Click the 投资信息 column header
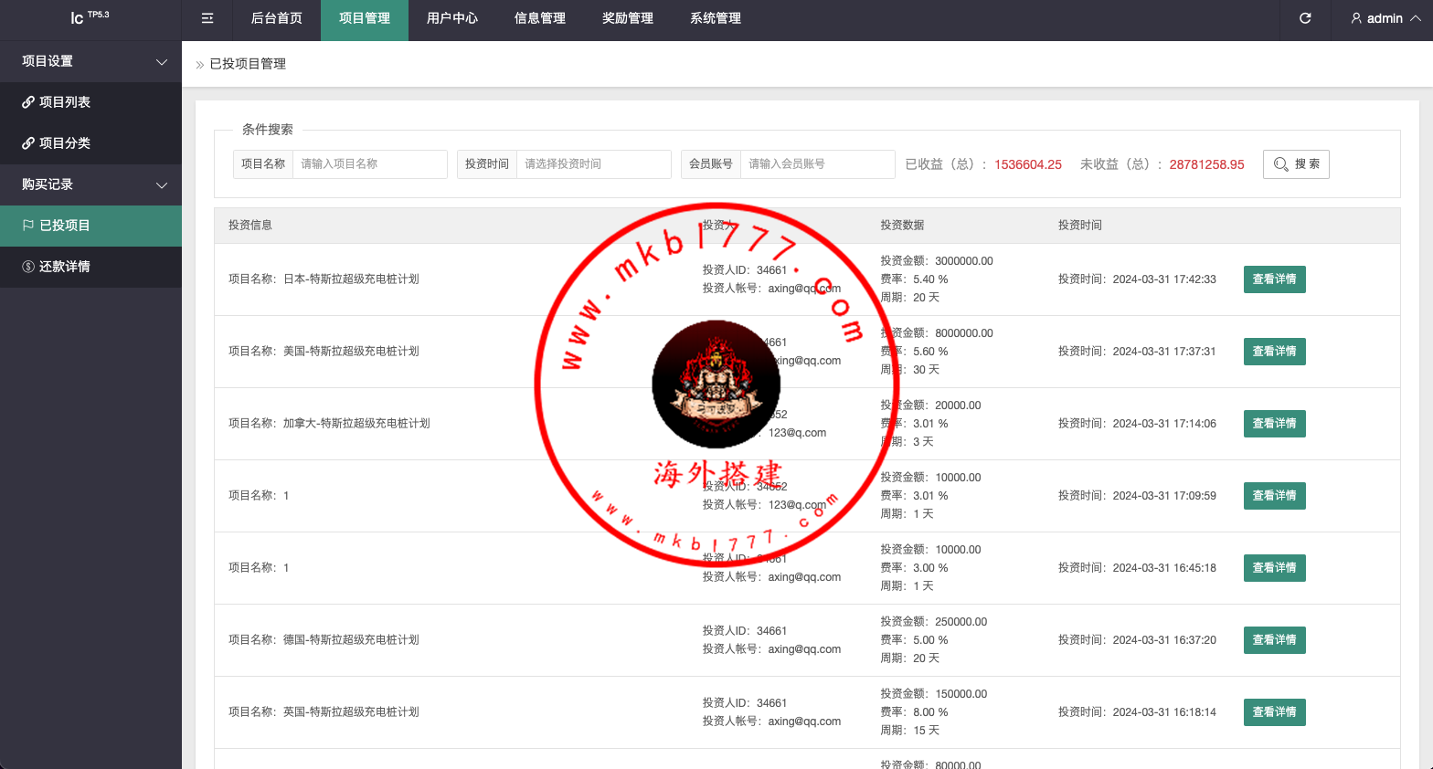The width and height of the screenshot is (1433, 769). 250,225
